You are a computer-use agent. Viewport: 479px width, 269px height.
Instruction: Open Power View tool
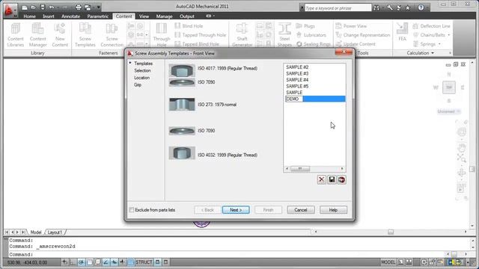(351, 26)
